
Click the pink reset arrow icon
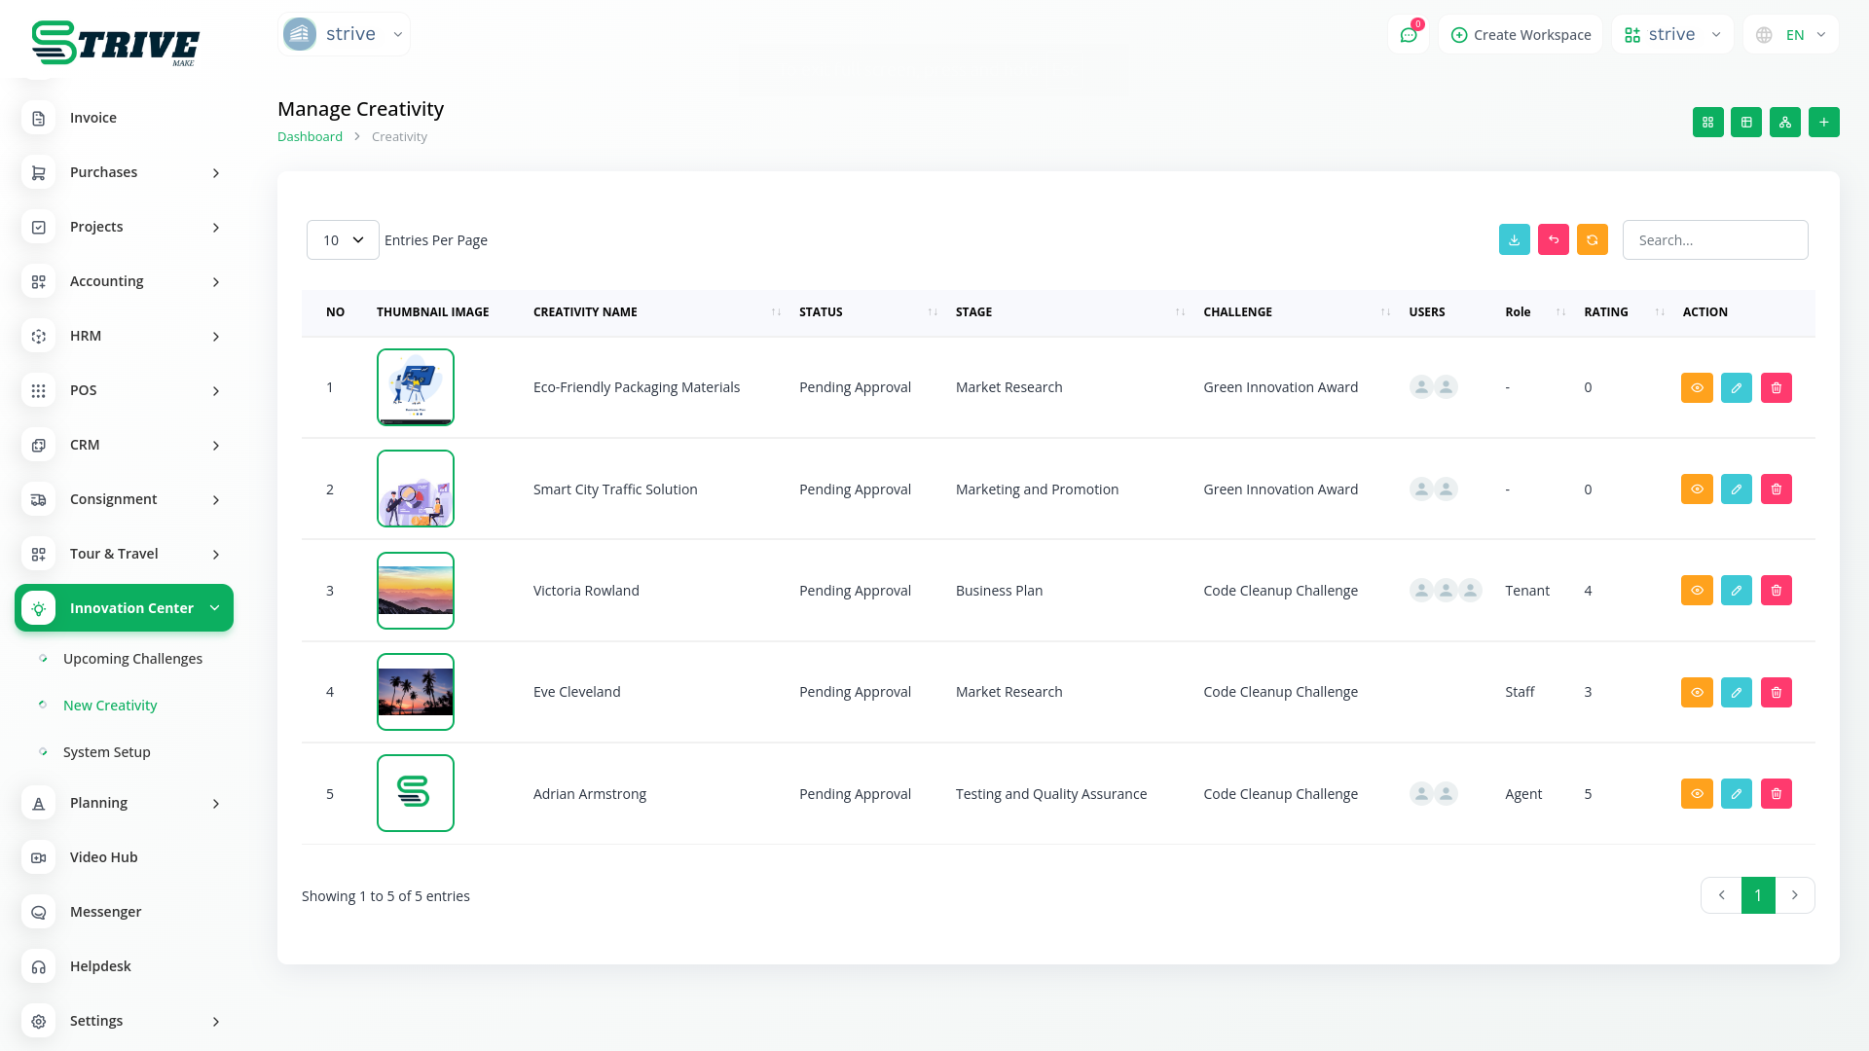(x=1553, y=240)
